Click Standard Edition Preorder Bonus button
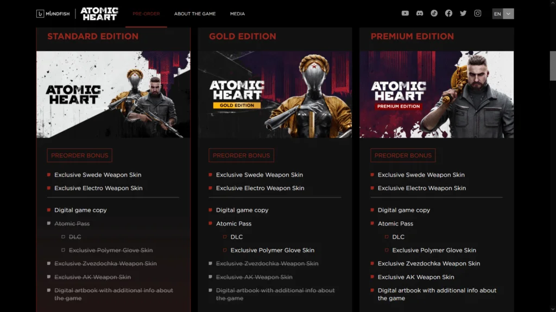556x312 pixels. [79, 155]
